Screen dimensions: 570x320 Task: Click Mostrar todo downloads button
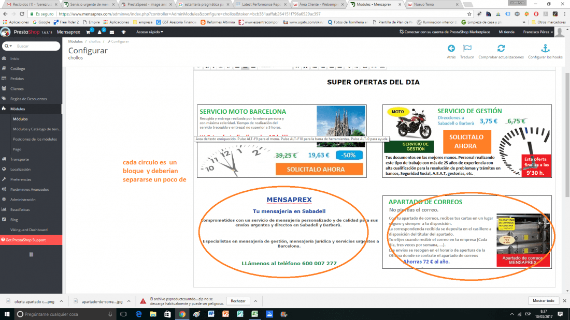pyautogui.click(x=544, y=301)
